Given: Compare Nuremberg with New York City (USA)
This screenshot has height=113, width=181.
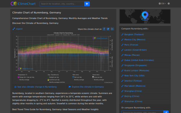Looking at the screenshot, I should coord(134,76).
